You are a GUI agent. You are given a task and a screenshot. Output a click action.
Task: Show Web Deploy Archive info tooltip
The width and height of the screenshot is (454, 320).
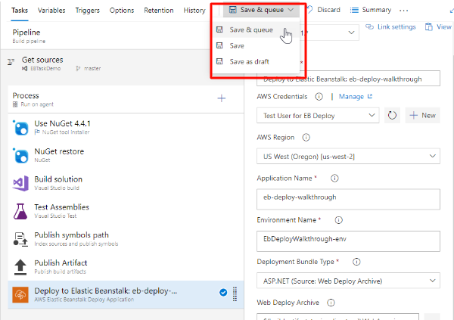[331, 303]
